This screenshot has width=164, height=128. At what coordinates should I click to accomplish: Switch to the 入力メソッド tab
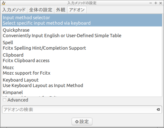[14, 10]
